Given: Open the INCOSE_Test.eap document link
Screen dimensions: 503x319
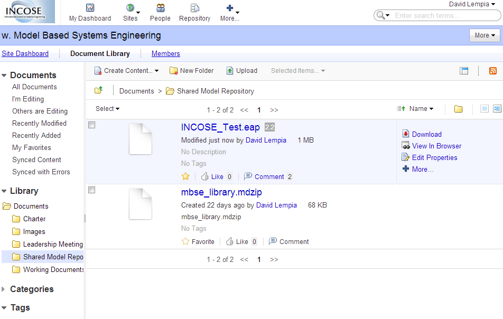Looking at the screenshot, I should pyautogui.click(x=220, y=127).
